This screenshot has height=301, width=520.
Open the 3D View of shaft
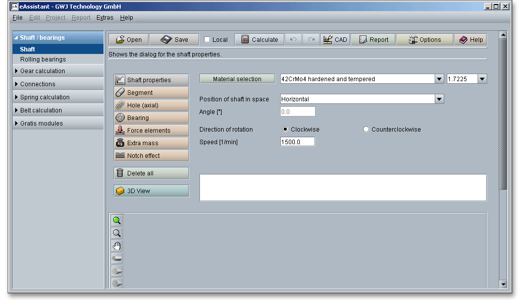(151, 191)
